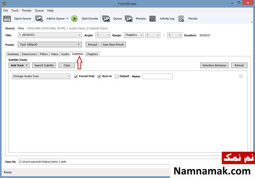Click the Reload button beside the preset
The image size is (255, 178).
pos(92,44)
